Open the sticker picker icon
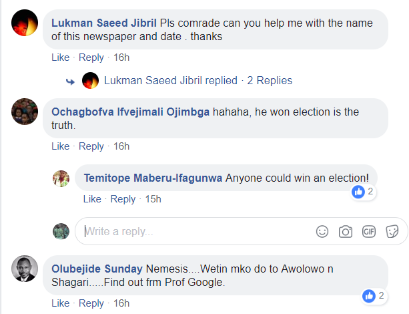Screen dimensions: 409x314 tap(392, 231)
